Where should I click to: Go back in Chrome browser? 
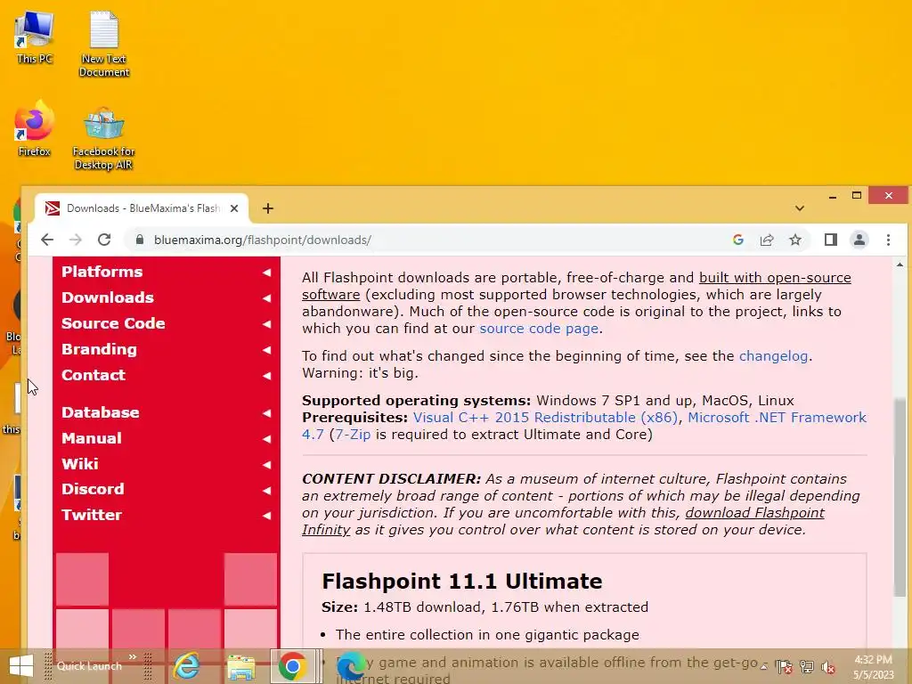coord(47,240)
